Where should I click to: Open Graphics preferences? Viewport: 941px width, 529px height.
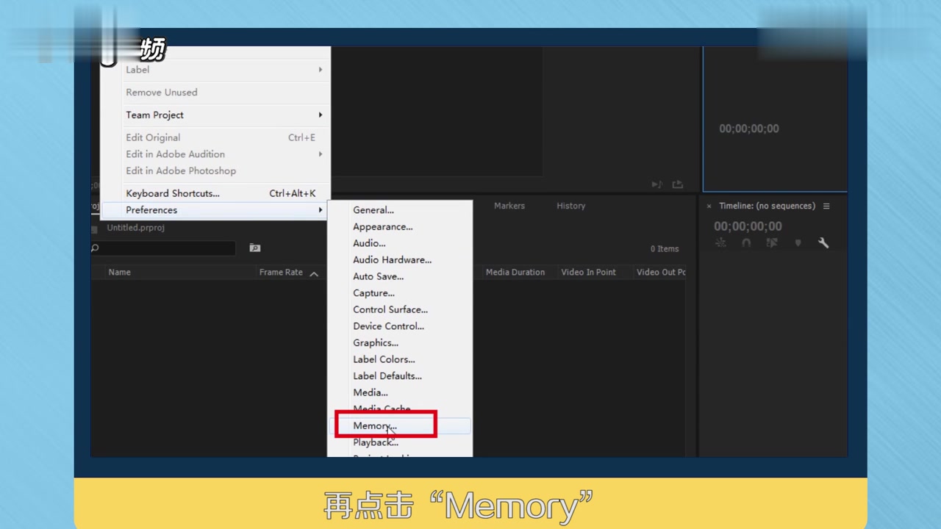click(x=376, y=343)
